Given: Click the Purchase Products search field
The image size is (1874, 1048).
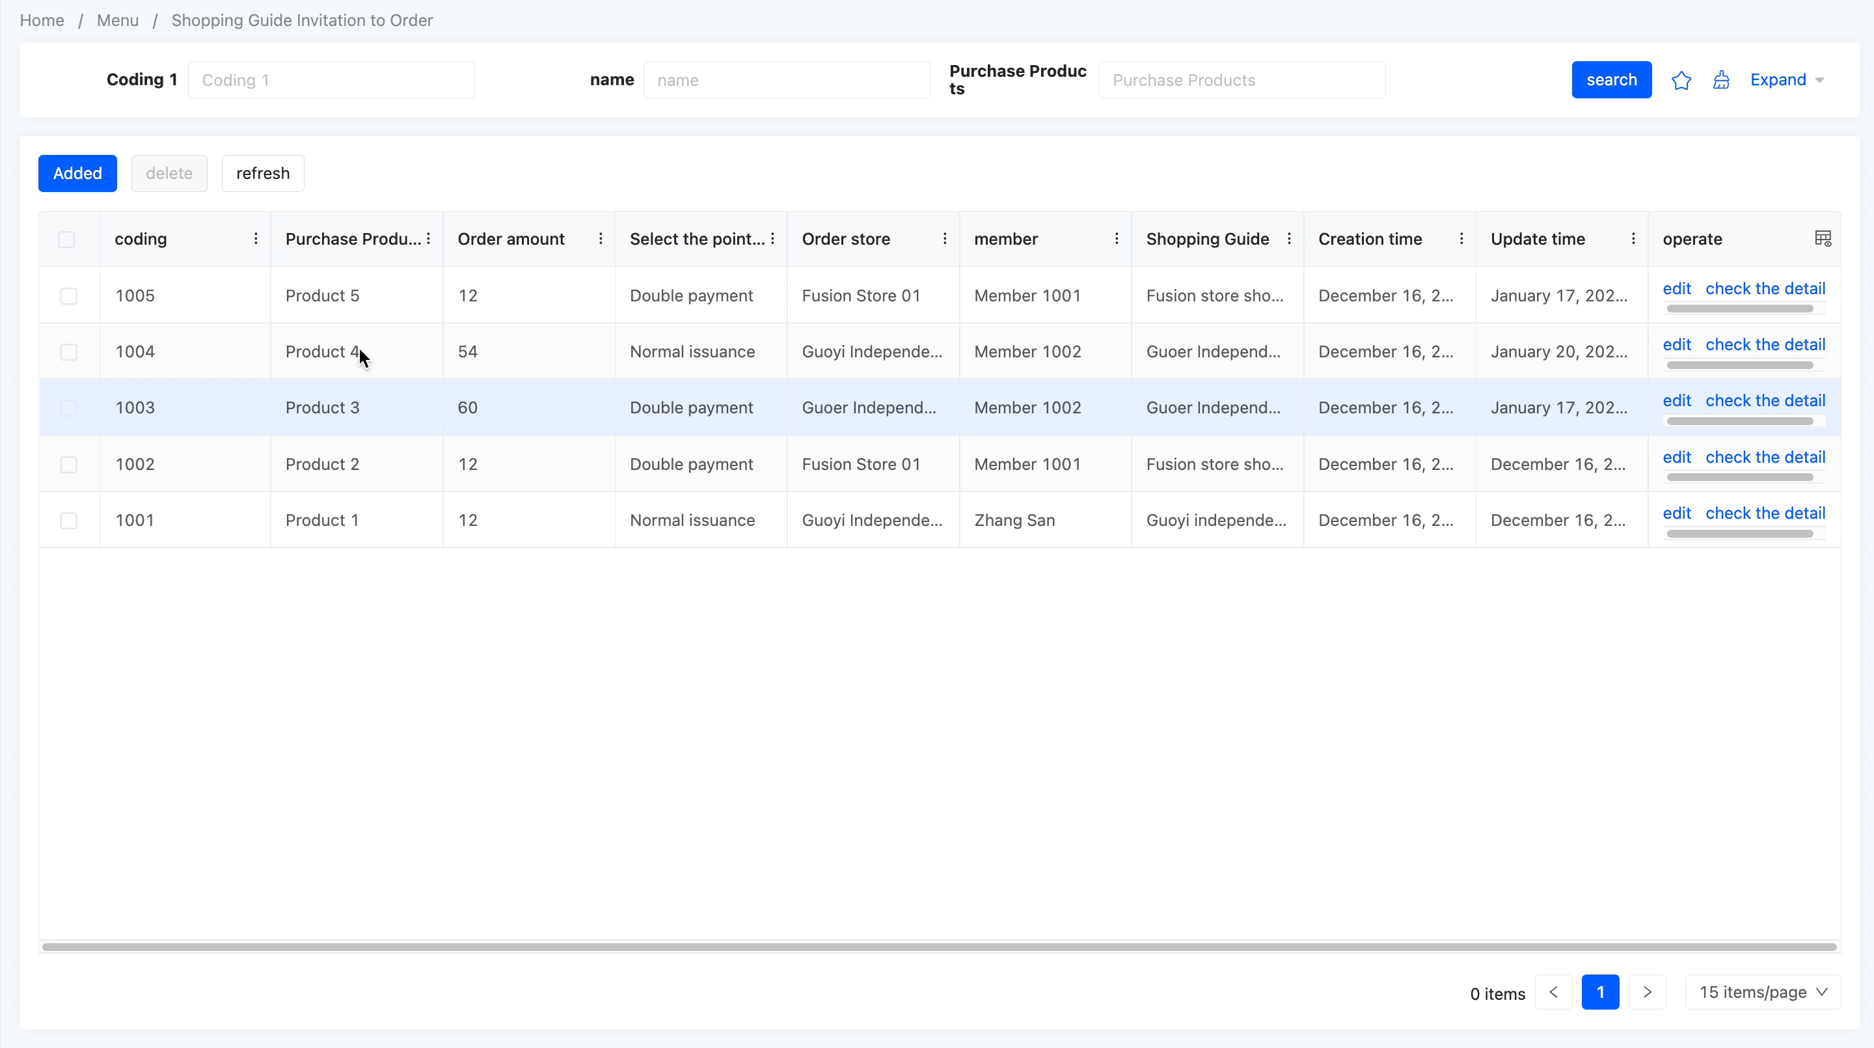Looking at the screenshot, I should tap(1241, 80).
